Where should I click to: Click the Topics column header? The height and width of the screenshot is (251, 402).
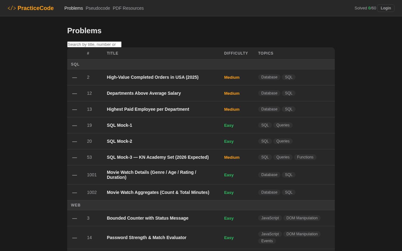266,53
